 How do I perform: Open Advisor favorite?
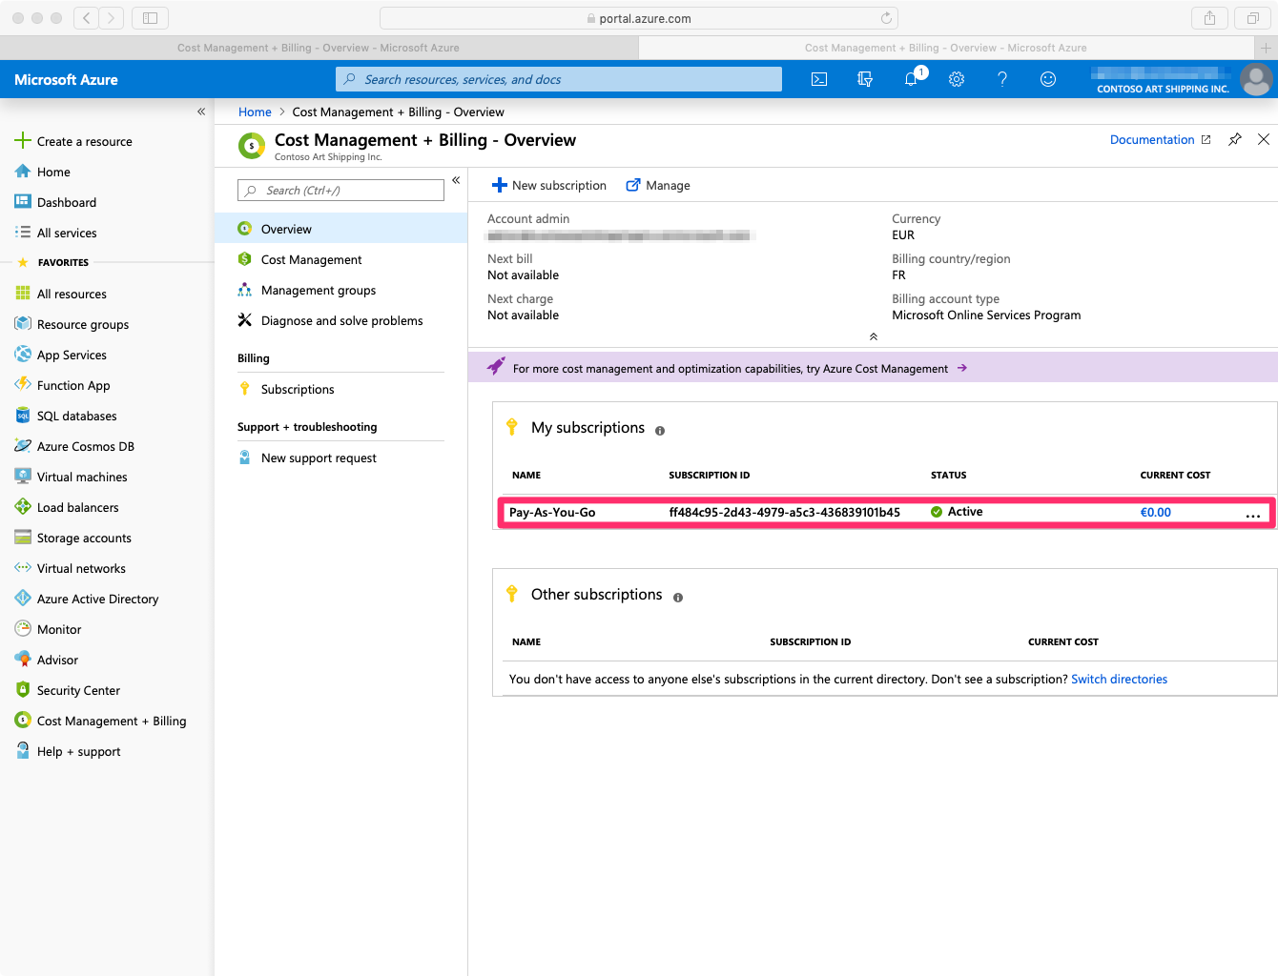coord(47,660)
